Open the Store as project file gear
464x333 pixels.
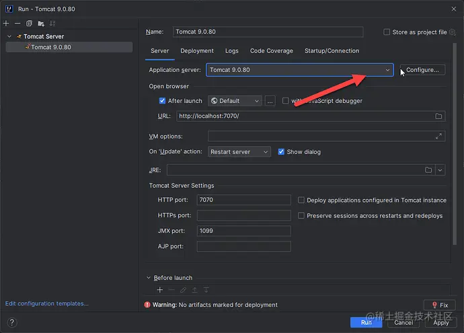tap(452, 32)
